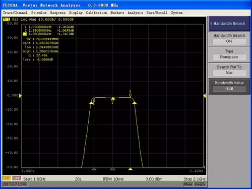252x189 pixels.
Task: Select marker 3 triangle on the trace
Action: click(130, 96)
